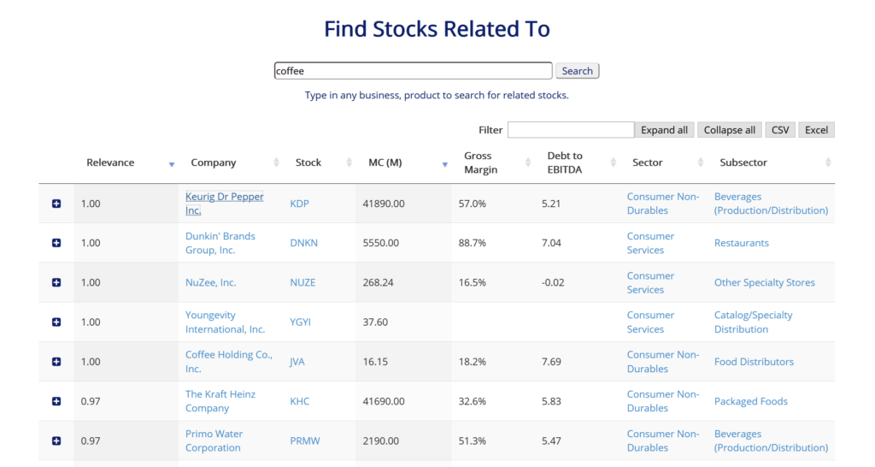Open Youngevity International, Inc. link
875x467 pixels.
225,322
